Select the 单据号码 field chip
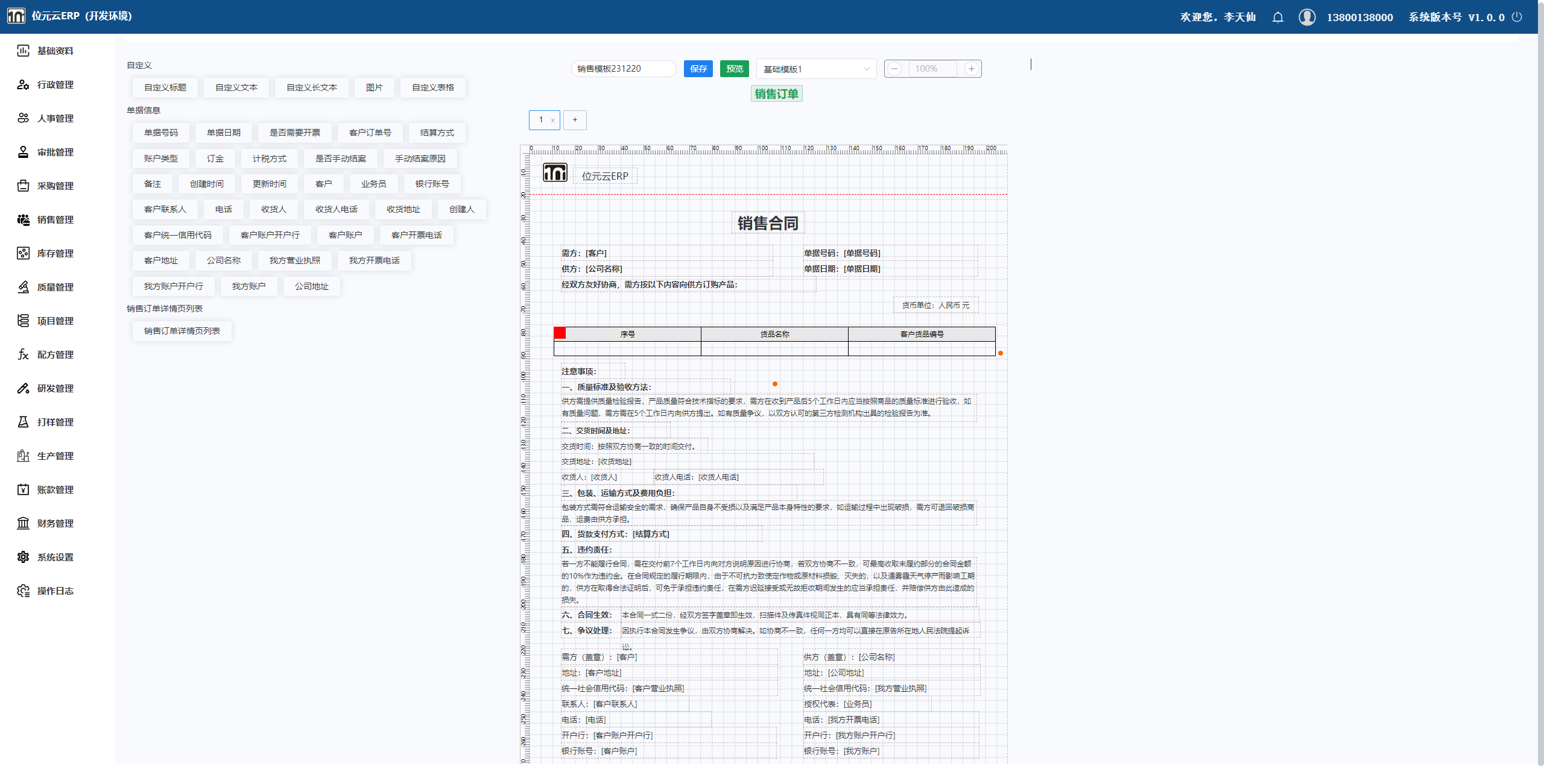Image resolution: width=1544 pixels, height=766 pixels. (x=161, y=133)
